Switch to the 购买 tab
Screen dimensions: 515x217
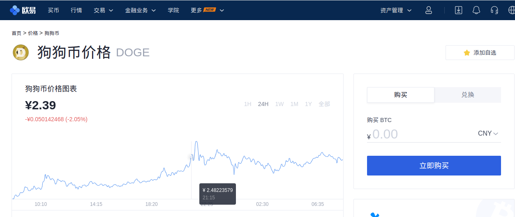coord(401,95)
